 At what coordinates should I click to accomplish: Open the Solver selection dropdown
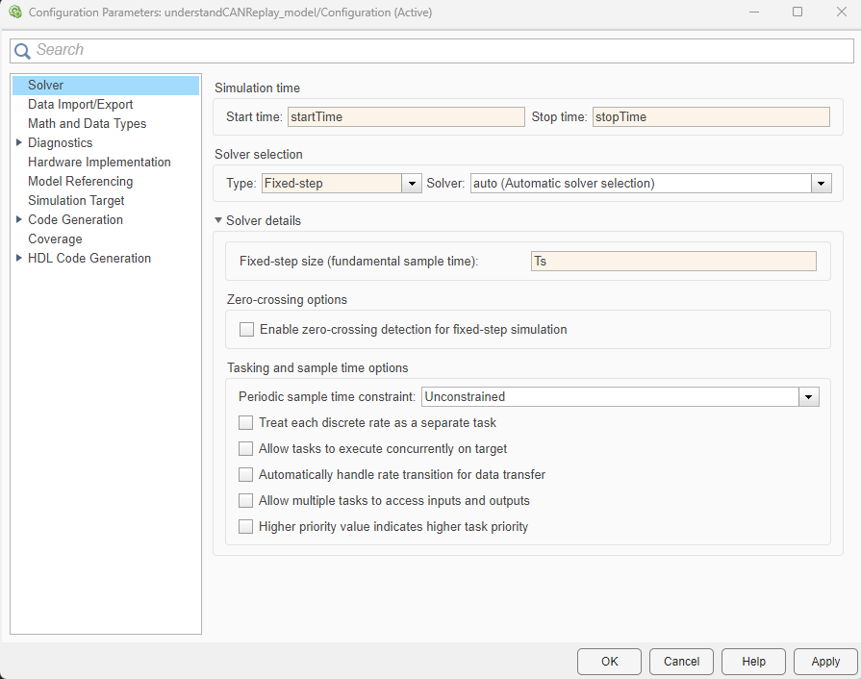coord(821,184)
